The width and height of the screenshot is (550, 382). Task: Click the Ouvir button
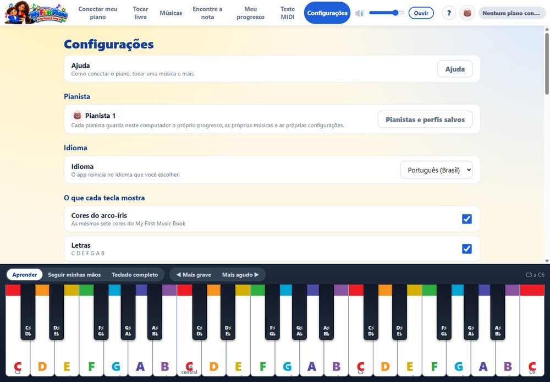pyautogui.click(x=421, y=13)
